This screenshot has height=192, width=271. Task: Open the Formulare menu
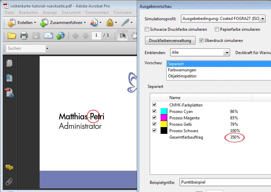(x=123, y=13)
